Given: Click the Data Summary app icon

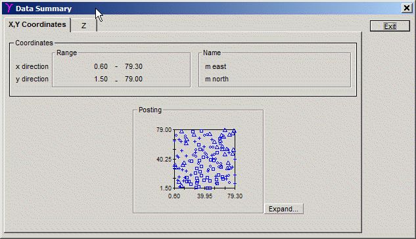Looking at the screenshot, I should tap(9, 8).
